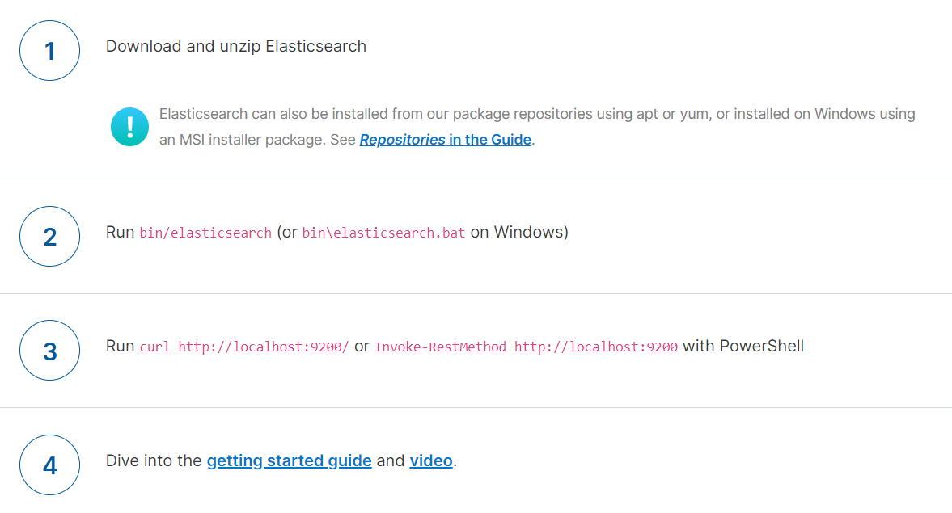
Task: Open the getting started guide link
Action: (289, 461)
